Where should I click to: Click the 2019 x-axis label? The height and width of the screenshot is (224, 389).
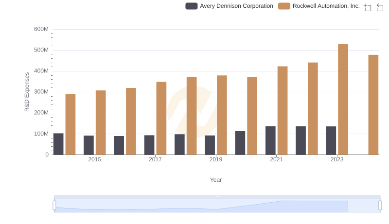(x=216, y=159)
